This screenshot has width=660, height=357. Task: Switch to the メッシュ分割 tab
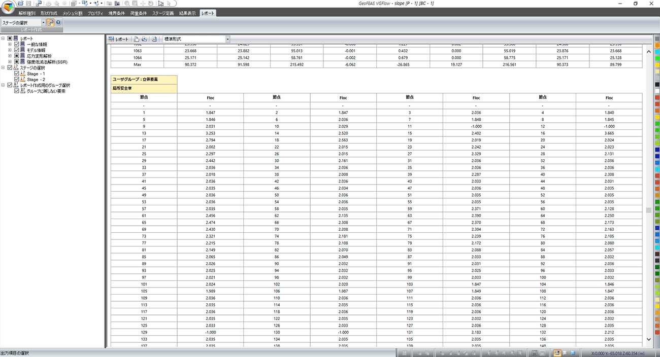pos(73,13)
